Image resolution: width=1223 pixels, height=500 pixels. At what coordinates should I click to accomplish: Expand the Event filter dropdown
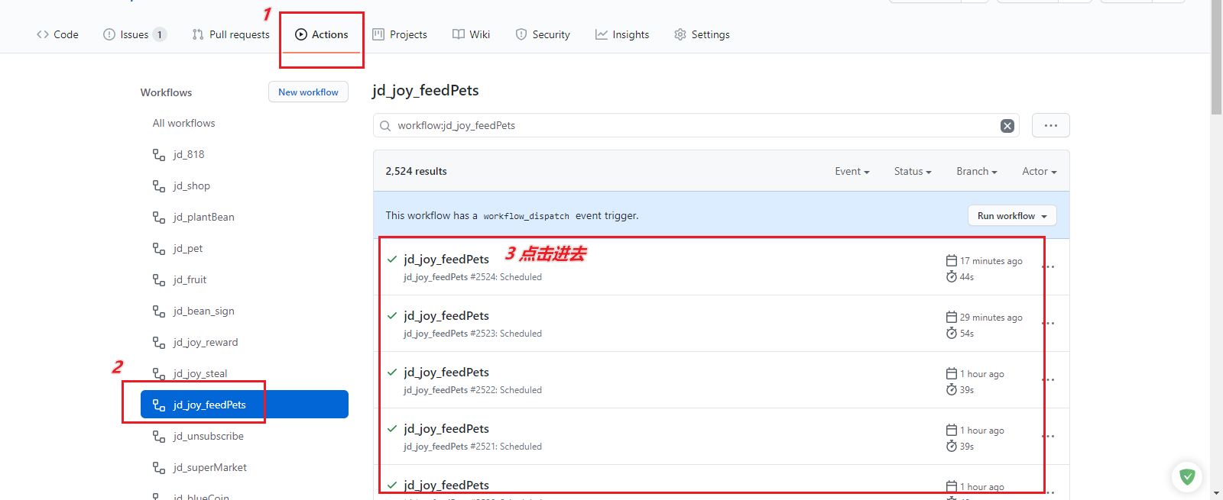(852, 172)
